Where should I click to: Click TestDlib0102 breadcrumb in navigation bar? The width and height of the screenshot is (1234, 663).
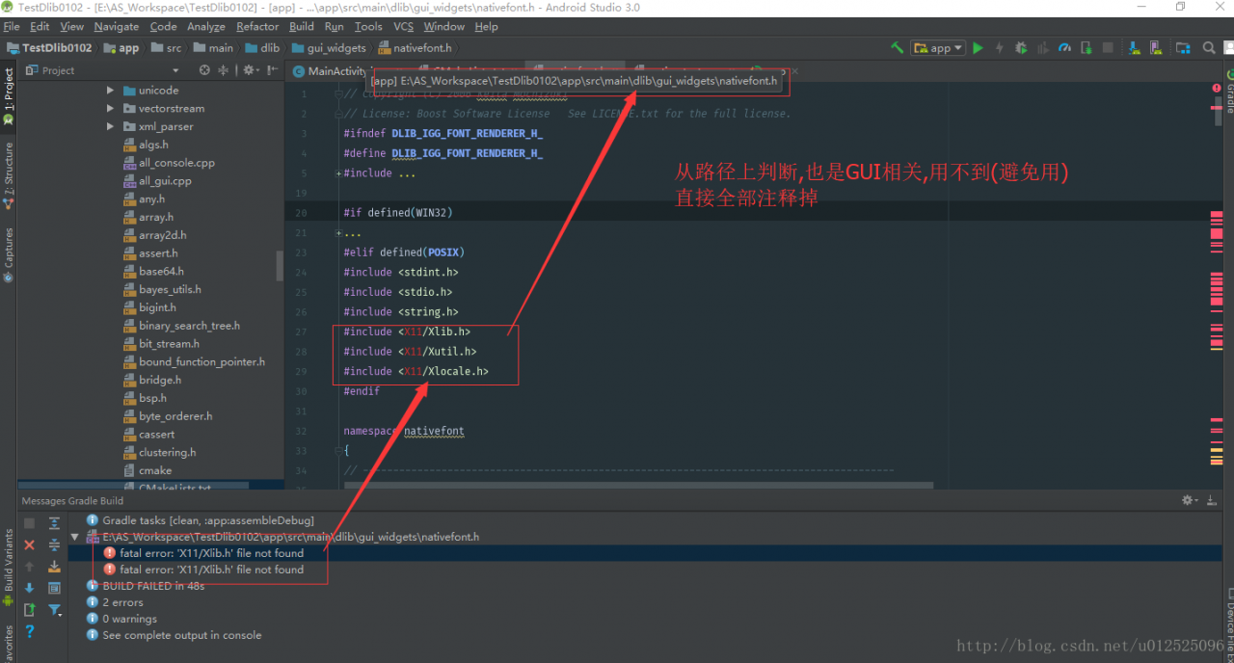click(x=50, y=47)
